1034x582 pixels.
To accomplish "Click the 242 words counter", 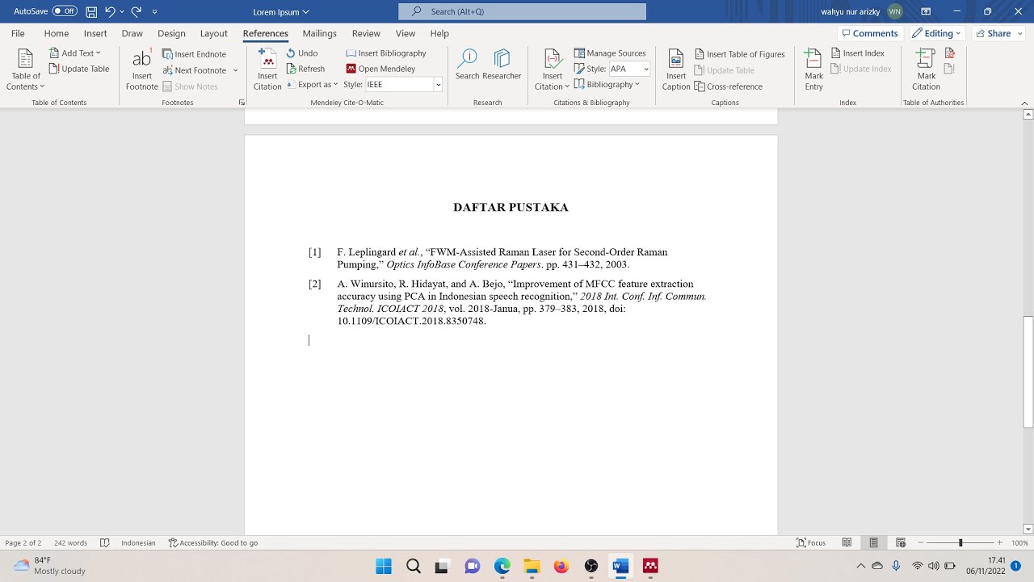I will pyautogui.click(x=70, y=543).
